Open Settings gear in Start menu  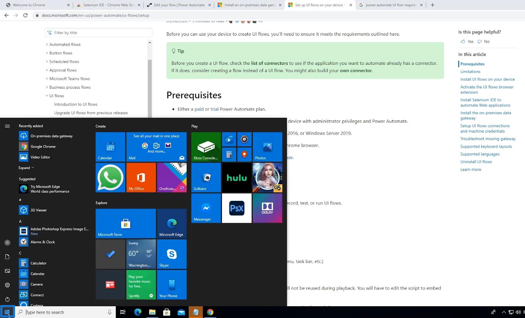point(7,285)
